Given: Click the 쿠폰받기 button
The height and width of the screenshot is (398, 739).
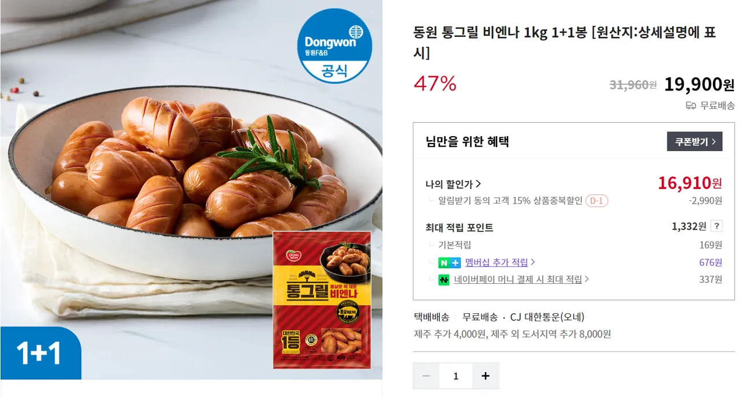Looking at the screenshot, I should point(695,141).
